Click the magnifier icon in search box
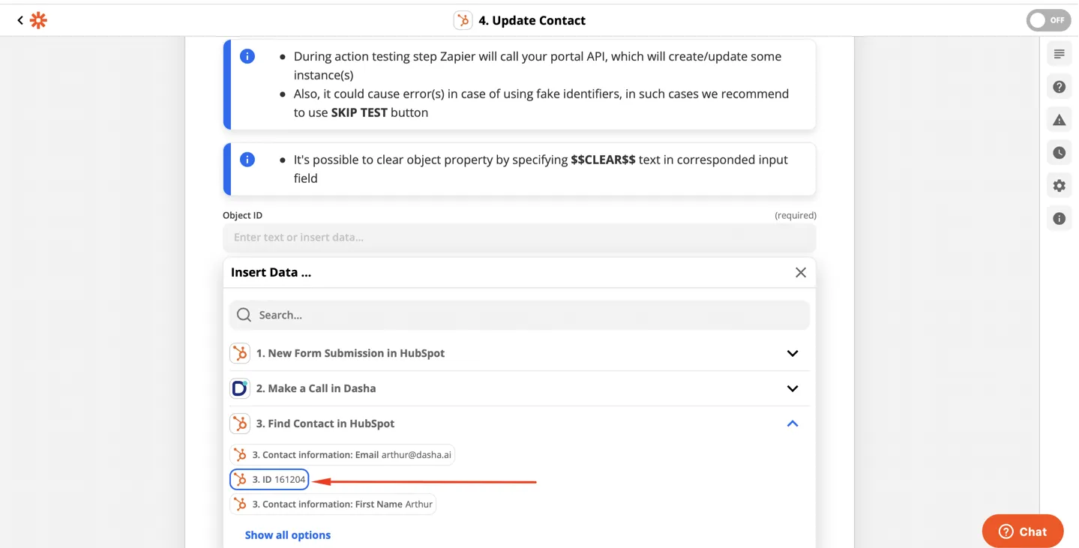Image resolution: width=1079 pixels, height=548 pixels. (x=244, y=315)
